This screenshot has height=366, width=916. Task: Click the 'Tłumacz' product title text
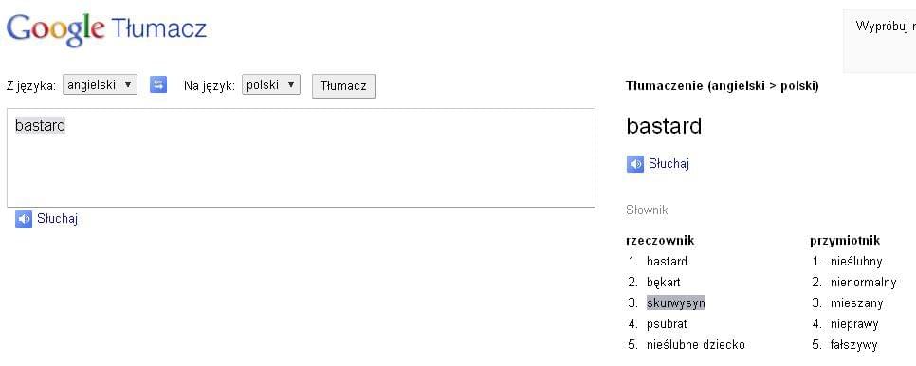[x=158, y=28]
